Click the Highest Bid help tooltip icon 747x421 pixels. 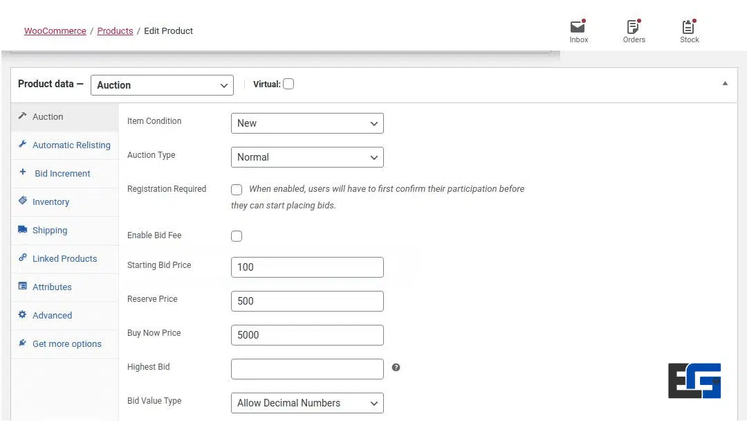pyautogui.click(x=396, y=367)
